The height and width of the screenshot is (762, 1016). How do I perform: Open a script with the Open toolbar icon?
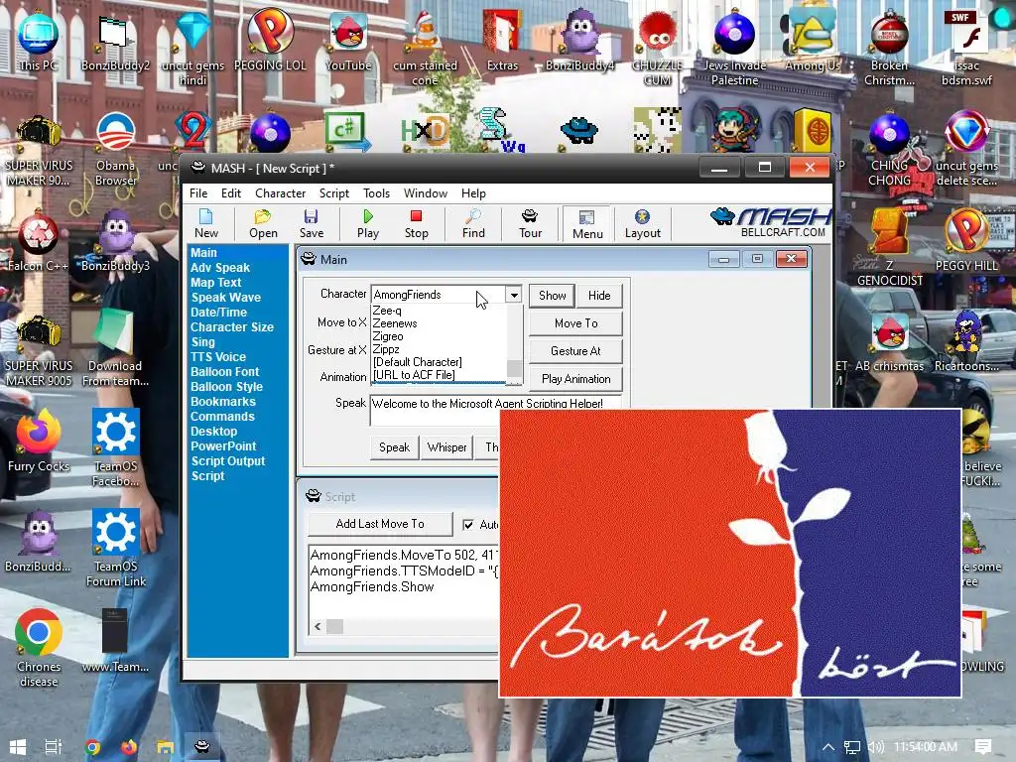pyautogui.click(x=263, y=224)
